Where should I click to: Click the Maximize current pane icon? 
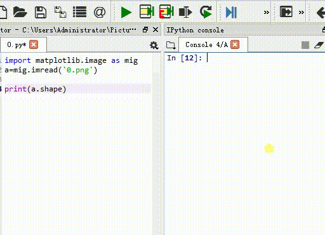(286, 11)
